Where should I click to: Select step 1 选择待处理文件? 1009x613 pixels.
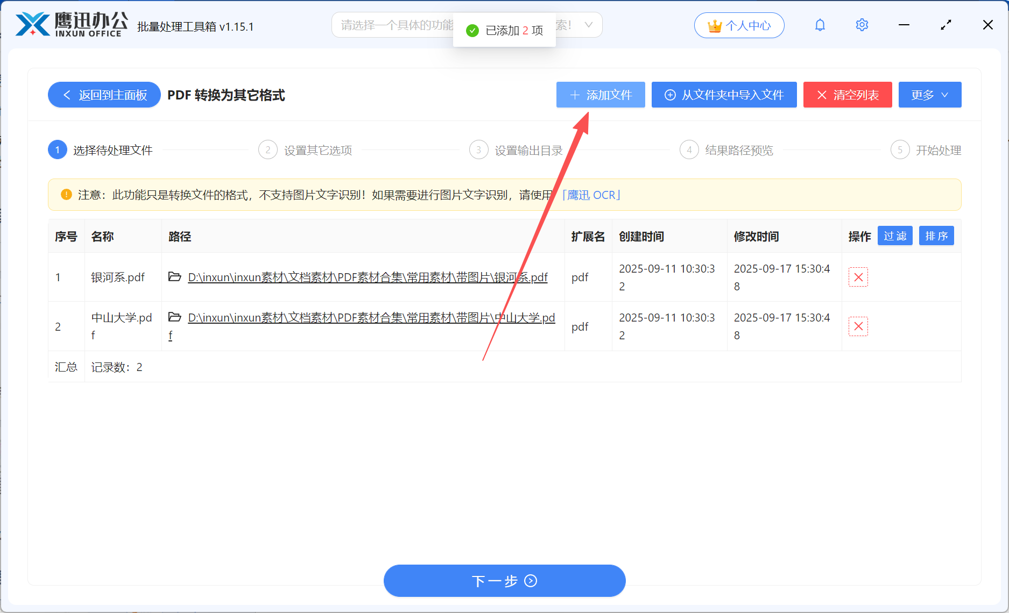tap(101, 150)
